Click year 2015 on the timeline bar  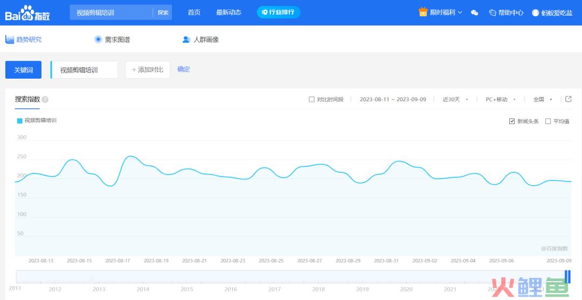click(186, 289)
